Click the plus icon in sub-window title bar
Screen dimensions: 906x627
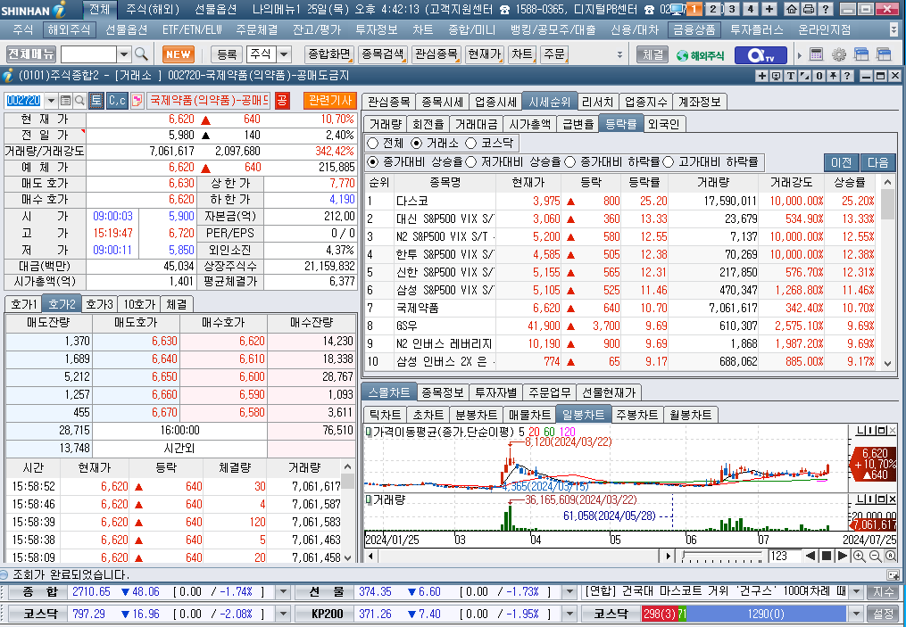point(762,76)
